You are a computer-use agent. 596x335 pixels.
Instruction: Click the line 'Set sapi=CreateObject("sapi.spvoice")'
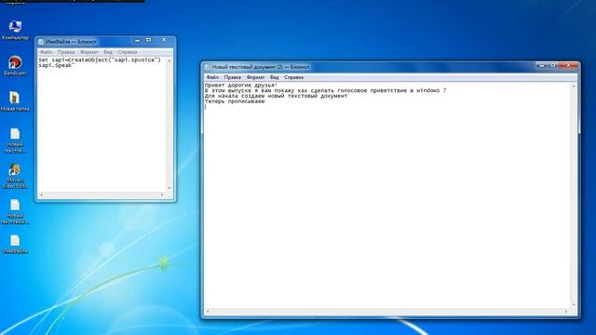click(100, 60)
